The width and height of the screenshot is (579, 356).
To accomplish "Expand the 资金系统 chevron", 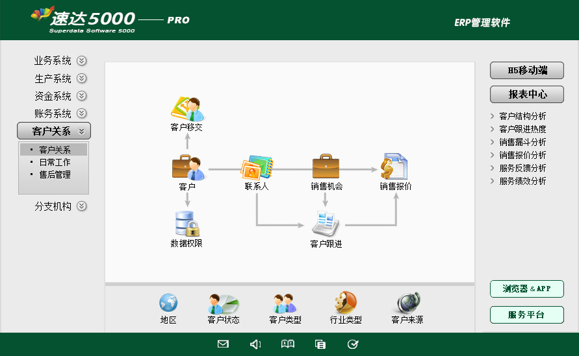I will [x=82, y=96].
